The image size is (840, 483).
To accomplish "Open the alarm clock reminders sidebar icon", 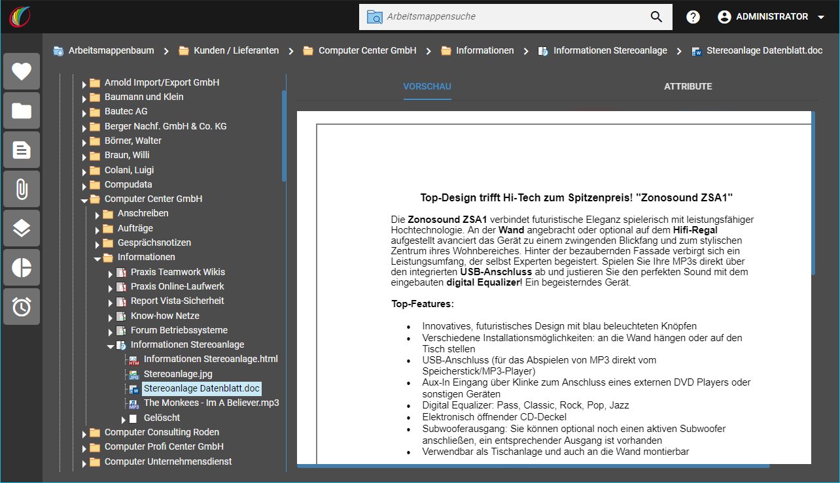I will tap(22, 307).
